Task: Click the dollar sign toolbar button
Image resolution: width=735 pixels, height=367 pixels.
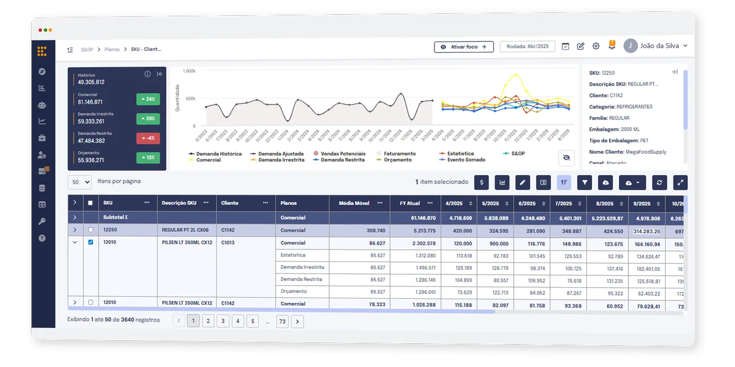Action: (x=481, y=182)
